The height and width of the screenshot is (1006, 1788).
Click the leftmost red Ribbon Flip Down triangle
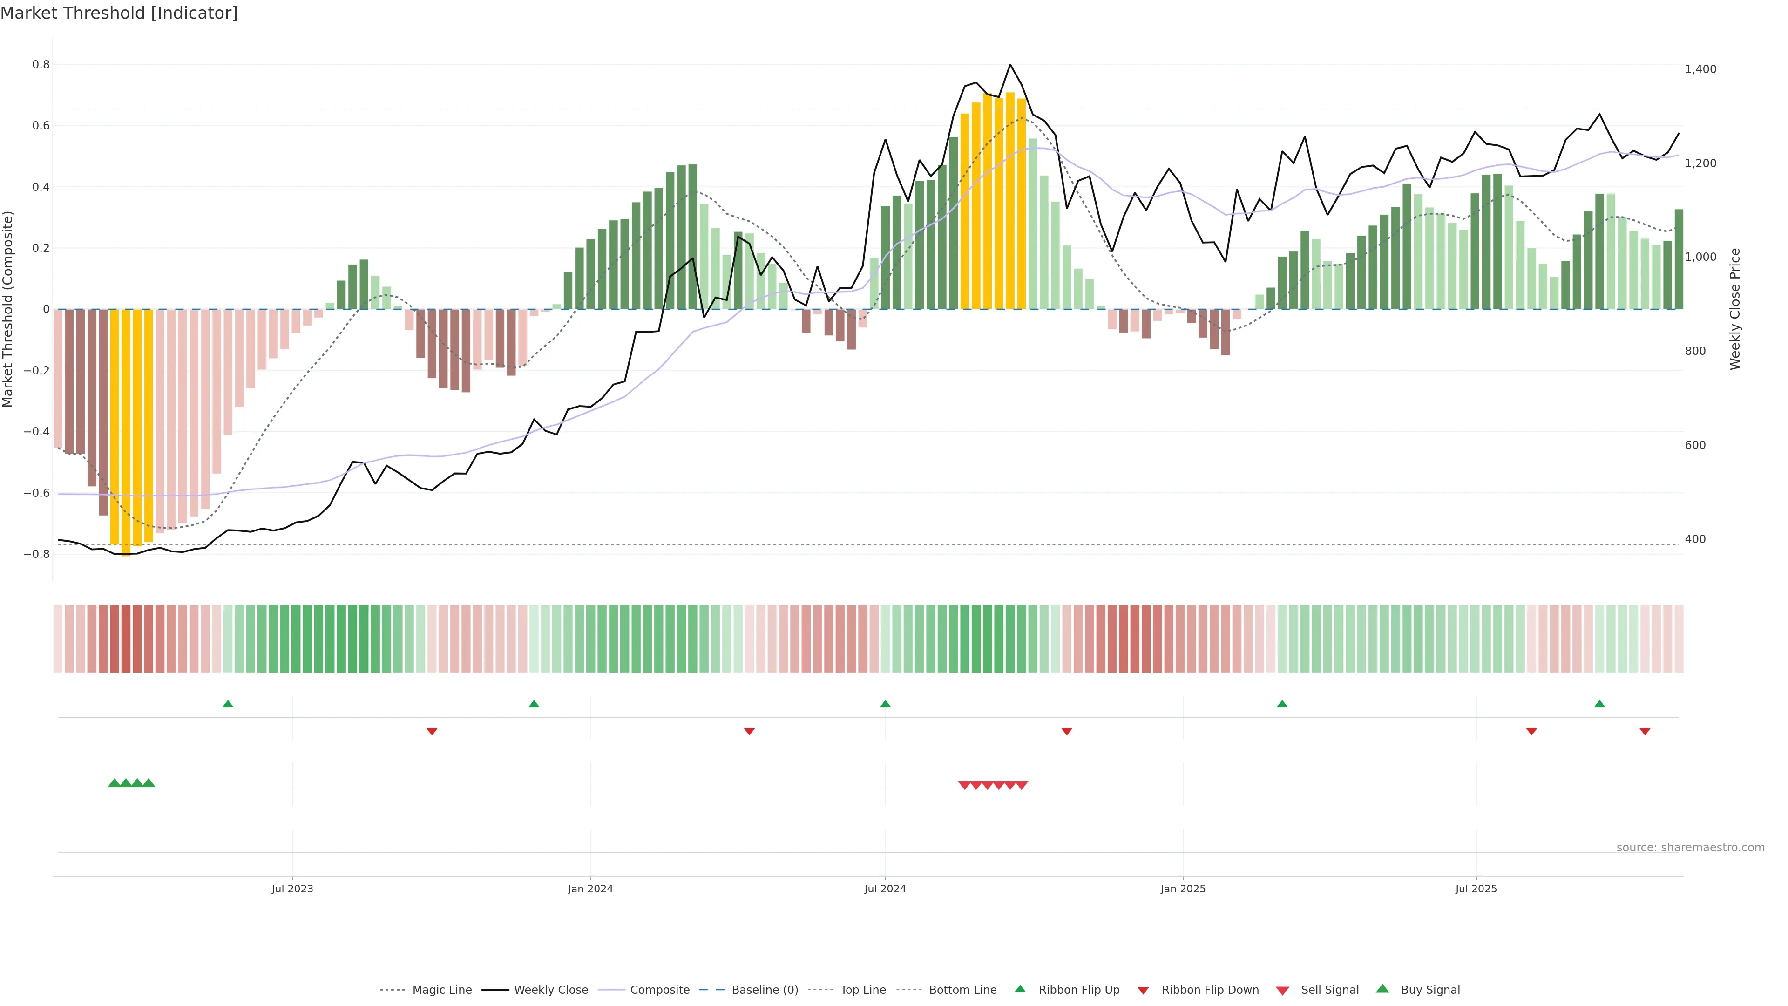(x=432, y=731)
